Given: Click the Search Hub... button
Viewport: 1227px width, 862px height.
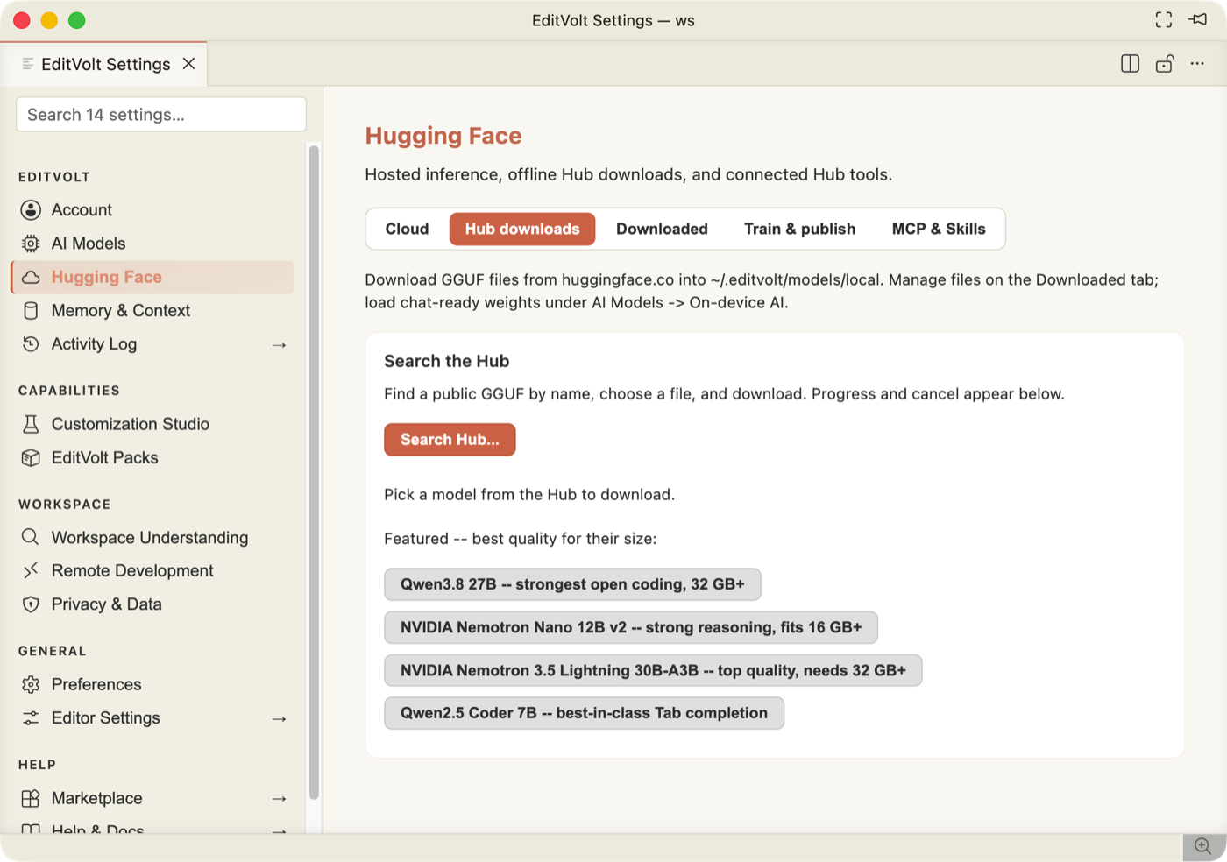Looking at the screenshot, I should tap(450, 440).
